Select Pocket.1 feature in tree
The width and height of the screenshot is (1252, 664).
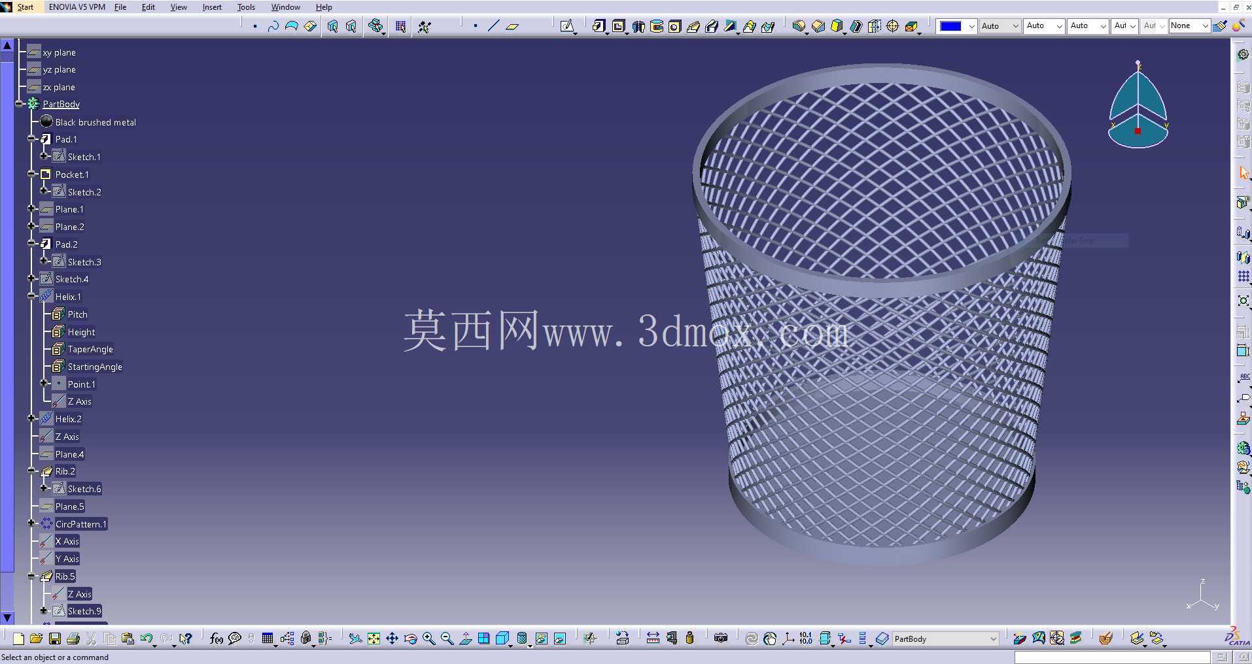72,174
